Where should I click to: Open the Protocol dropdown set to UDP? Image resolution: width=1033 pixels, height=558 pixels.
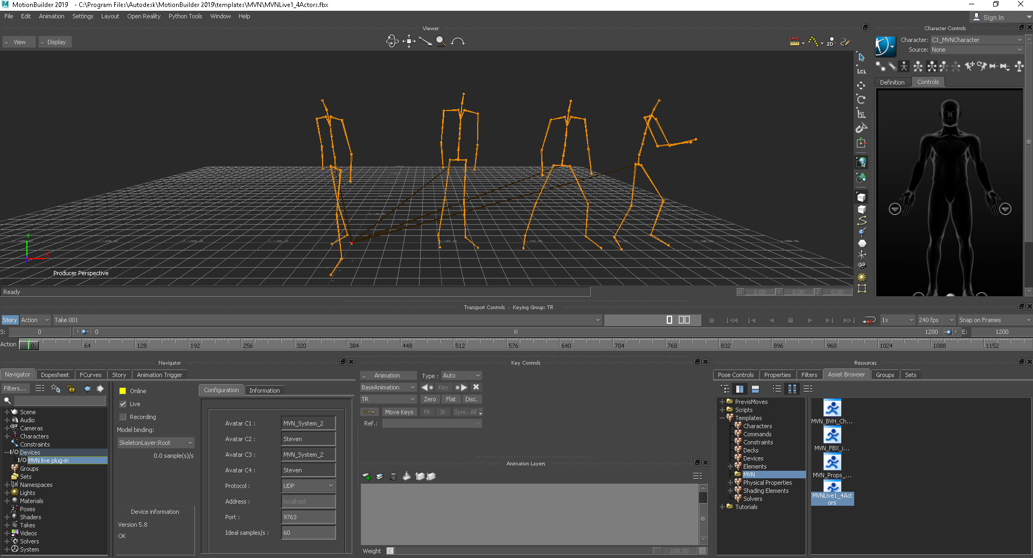[308, 485]
